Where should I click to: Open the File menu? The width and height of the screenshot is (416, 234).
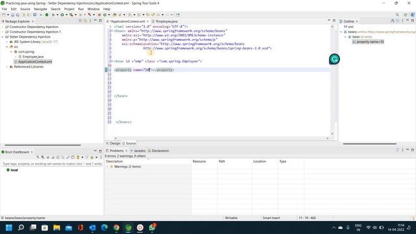5,9
